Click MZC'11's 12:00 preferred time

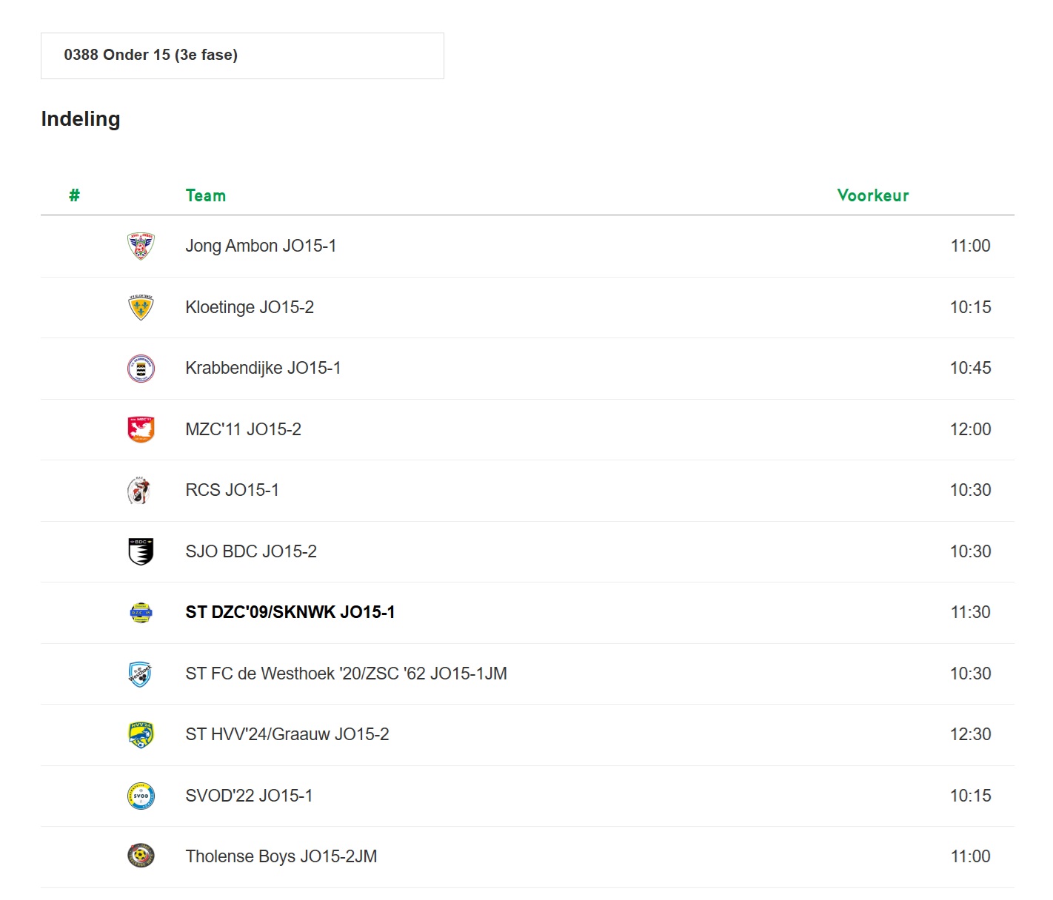pyautogui.click(x=970, y=429)
